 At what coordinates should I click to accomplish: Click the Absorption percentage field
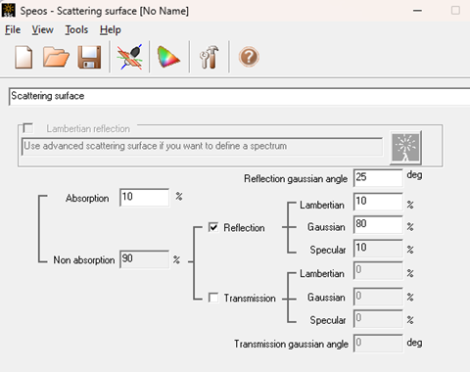point(144,197)
